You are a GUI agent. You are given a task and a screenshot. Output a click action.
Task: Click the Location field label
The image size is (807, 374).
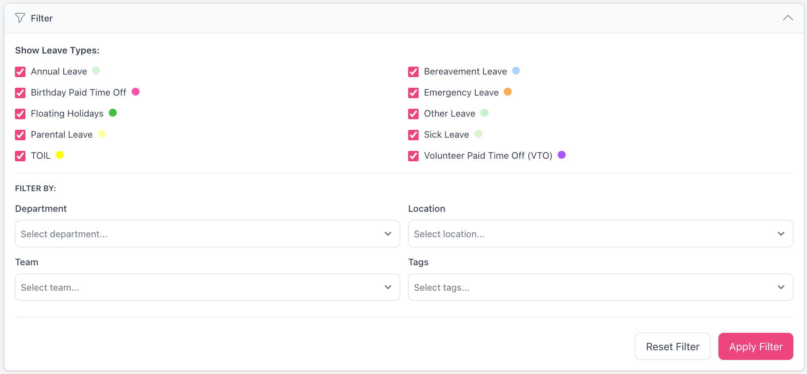point(427,209)
